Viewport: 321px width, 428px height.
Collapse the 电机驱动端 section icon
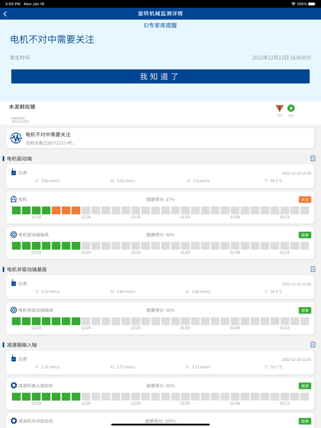313,158
